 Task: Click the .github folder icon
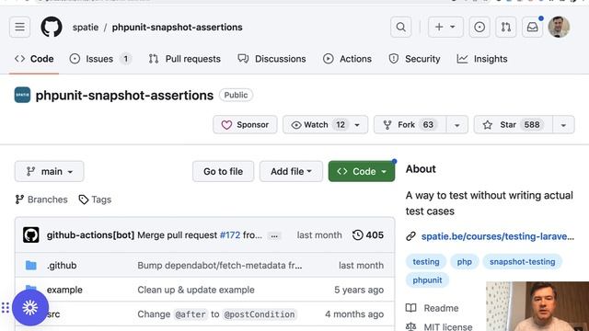click(30, 266)
